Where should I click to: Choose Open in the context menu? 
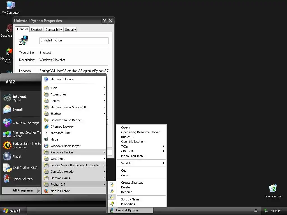coord(141,127)
